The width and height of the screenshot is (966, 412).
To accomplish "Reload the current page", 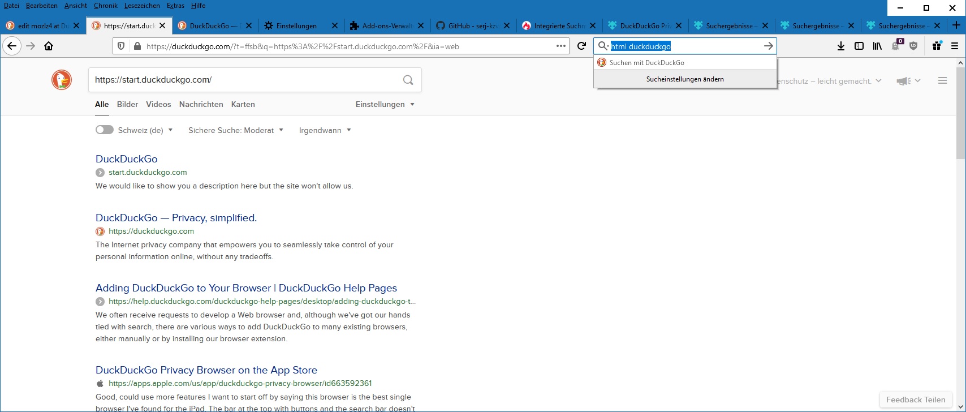I will (x=581, y=46).
